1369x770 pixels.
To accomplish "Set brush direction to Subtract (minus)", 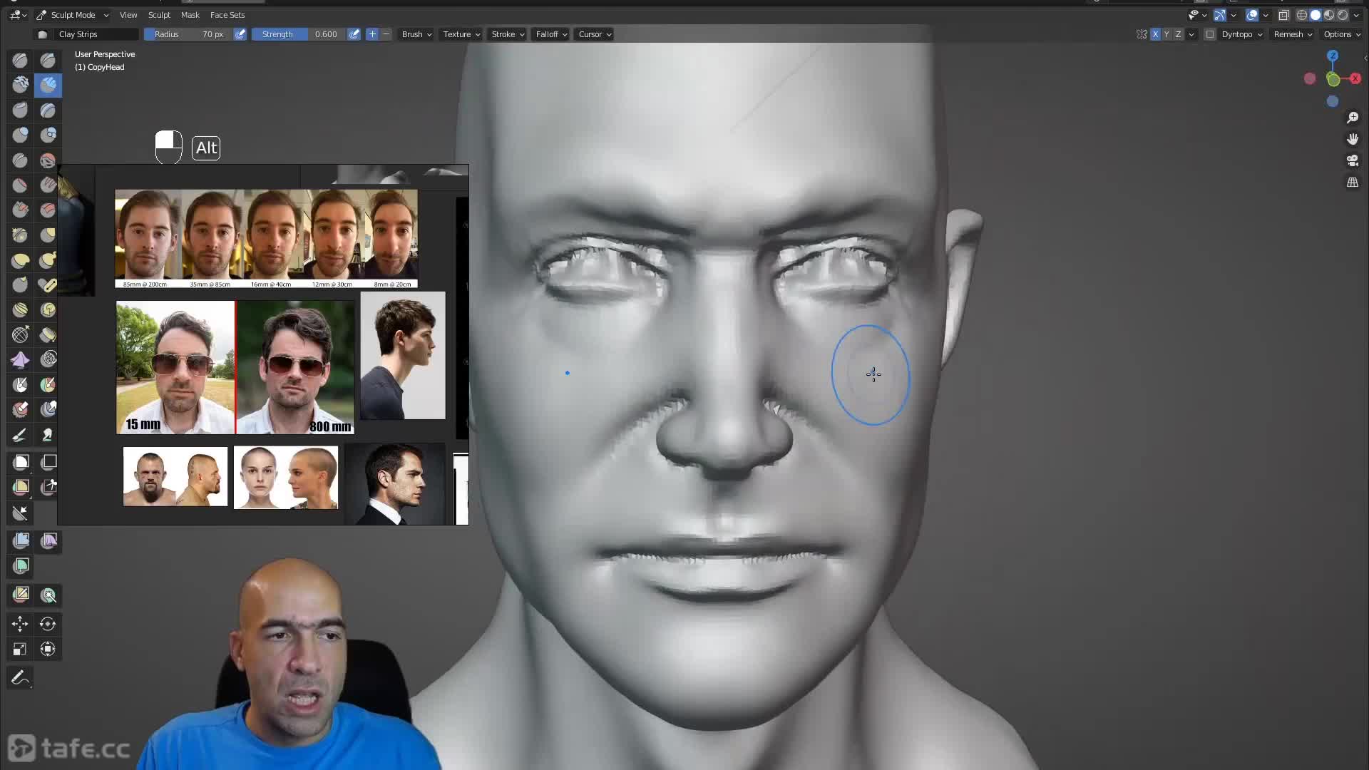I will [386, 34].
